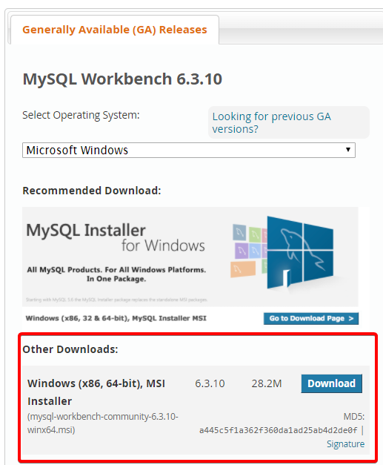Screen dimensions: 383x465
Task: Click the Go to Download Page button
Action: pos(311,318)
